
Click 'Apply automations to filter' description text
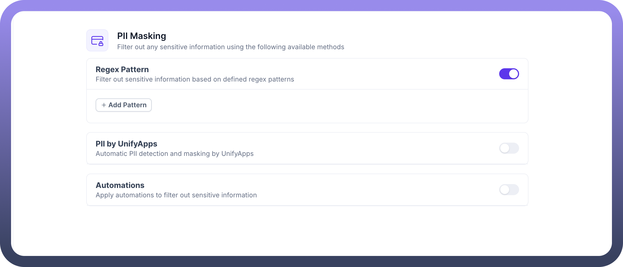[x=176, y=195]
